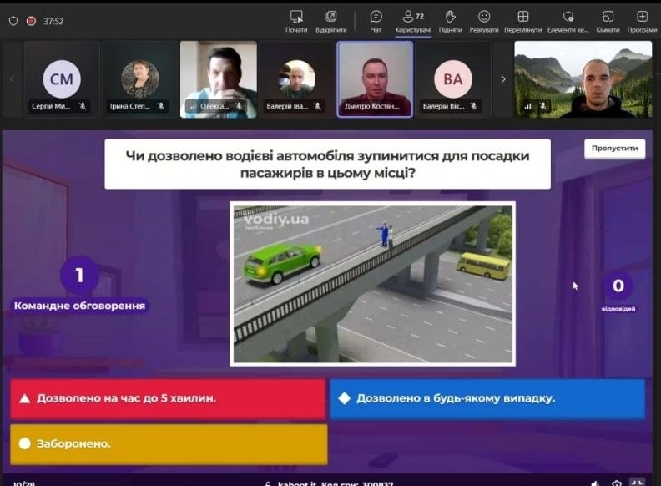Click the Почати share screen icon
661x486 pixels.
tap(296, 20)
